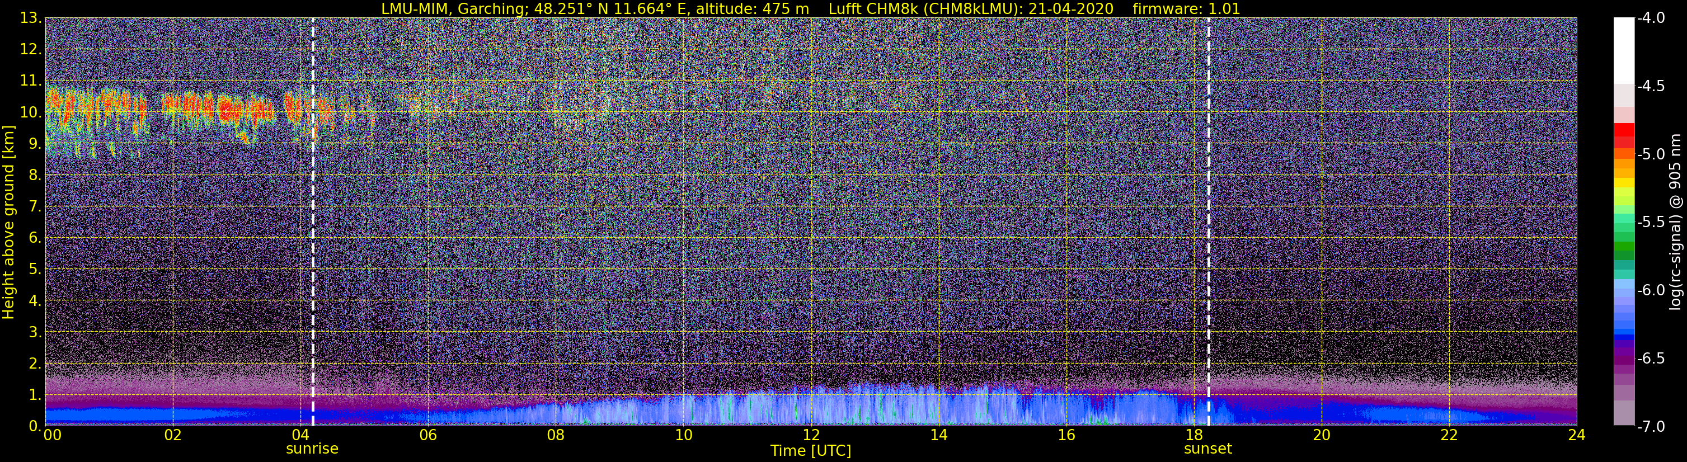Click the '9.' height tick label
The image size is (1687, 462).
(35, 144)
